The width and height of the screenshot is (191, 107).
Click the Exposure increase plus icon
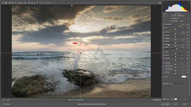tap(188, 32)
